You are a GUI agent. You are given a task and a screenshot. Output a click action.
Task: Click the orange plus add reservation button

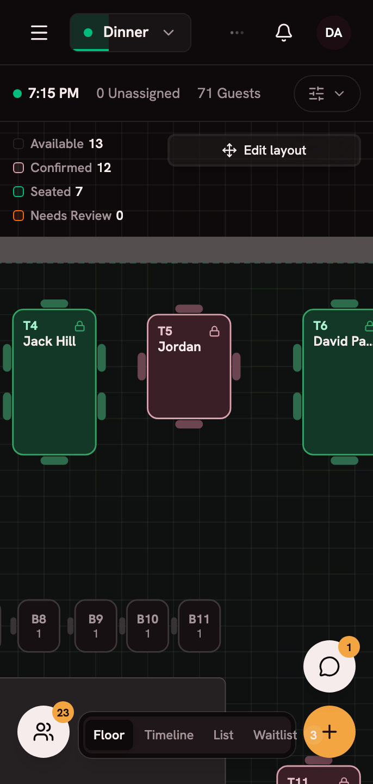point(330,732)
